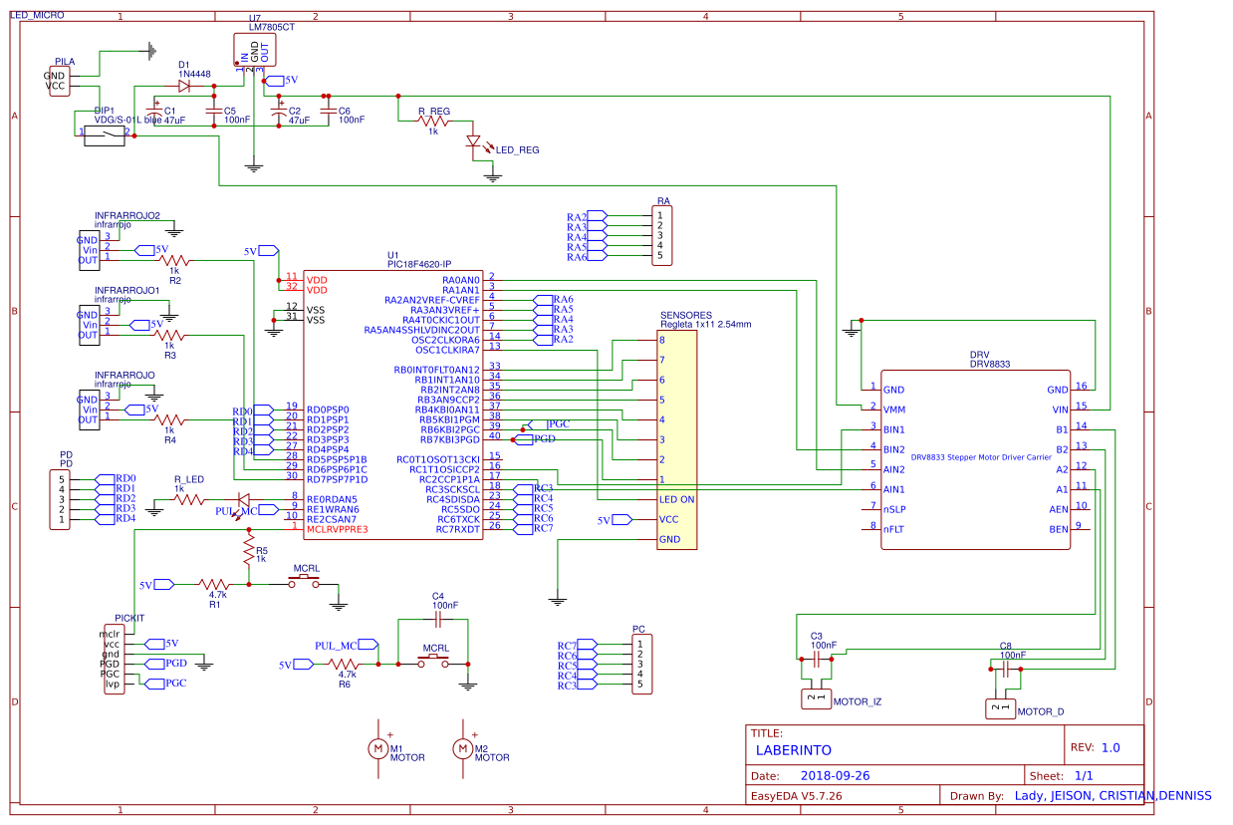
Task: Click the M1 motor symbol
Action: [x=377, y=747]
